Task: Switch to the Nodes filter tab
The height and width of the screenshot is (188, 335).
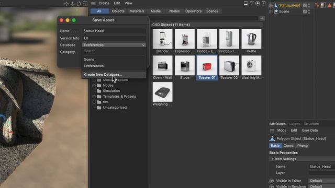Action: 174,11
